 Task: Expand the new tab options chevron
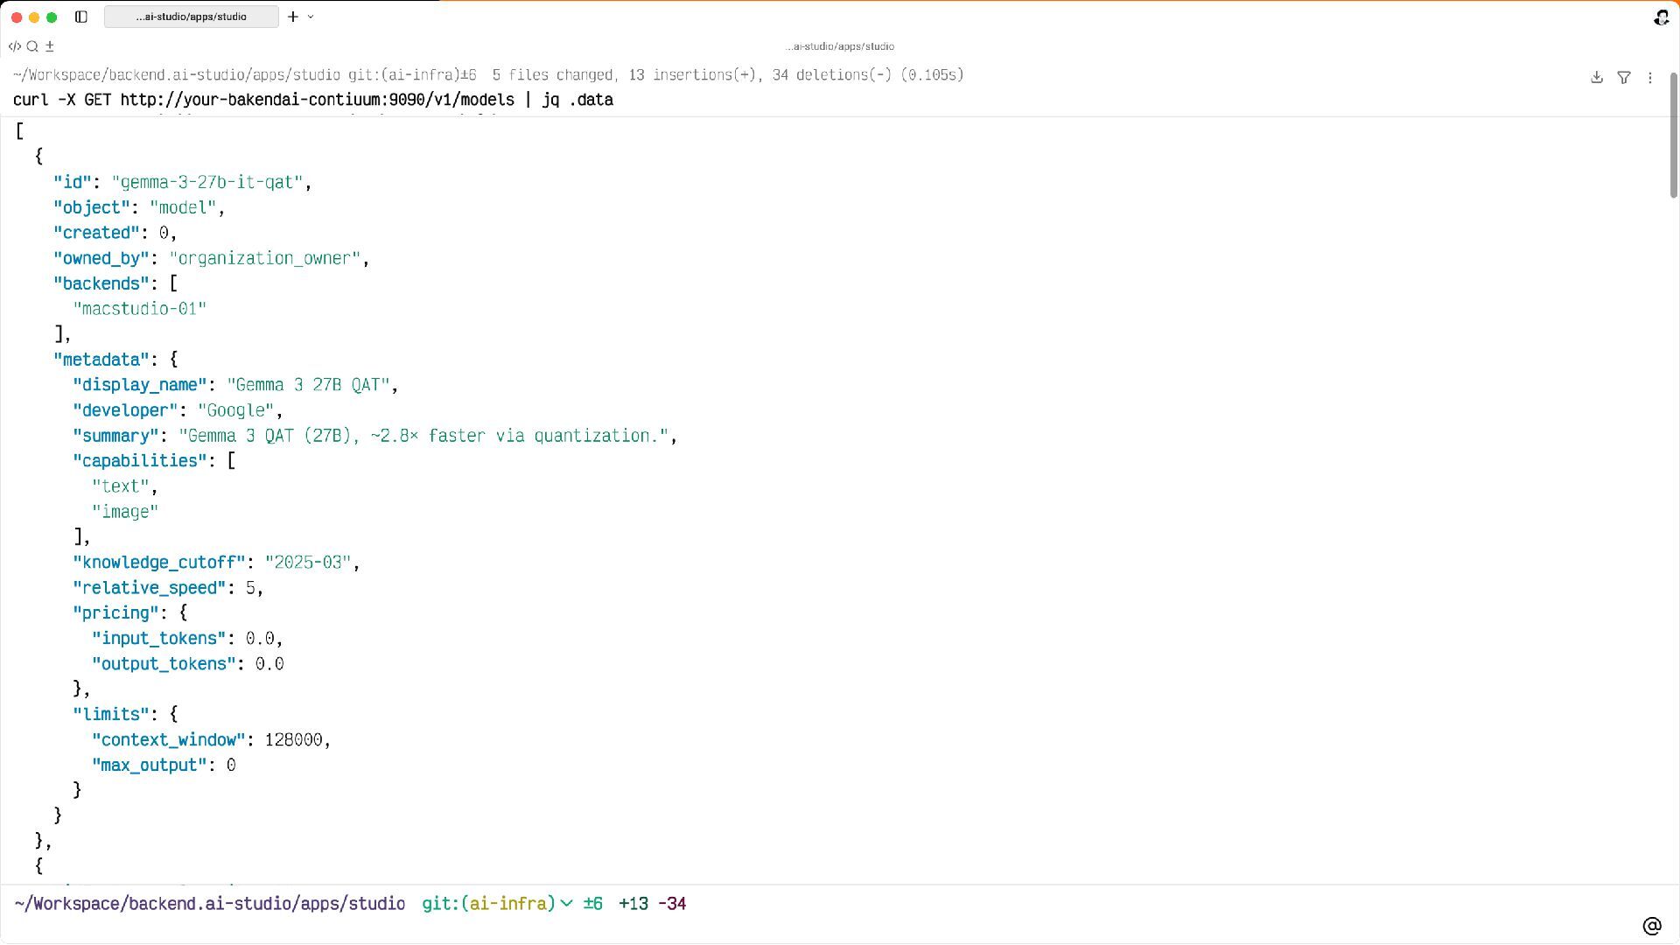click(311, 17)
